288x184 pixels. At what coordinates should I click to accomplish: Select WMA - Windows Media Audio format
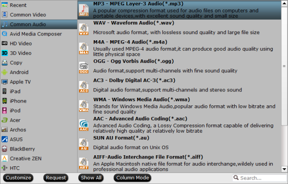click(x=180, y=106)
